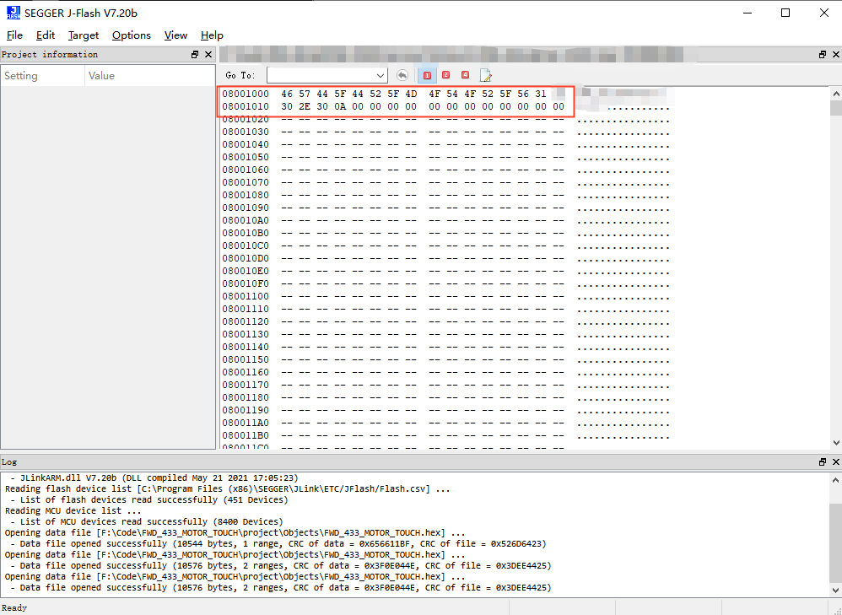Click scroll up arrow of hex view
Image resolution: width=842 pixels, height=615 pixels.
click(835, 94)
